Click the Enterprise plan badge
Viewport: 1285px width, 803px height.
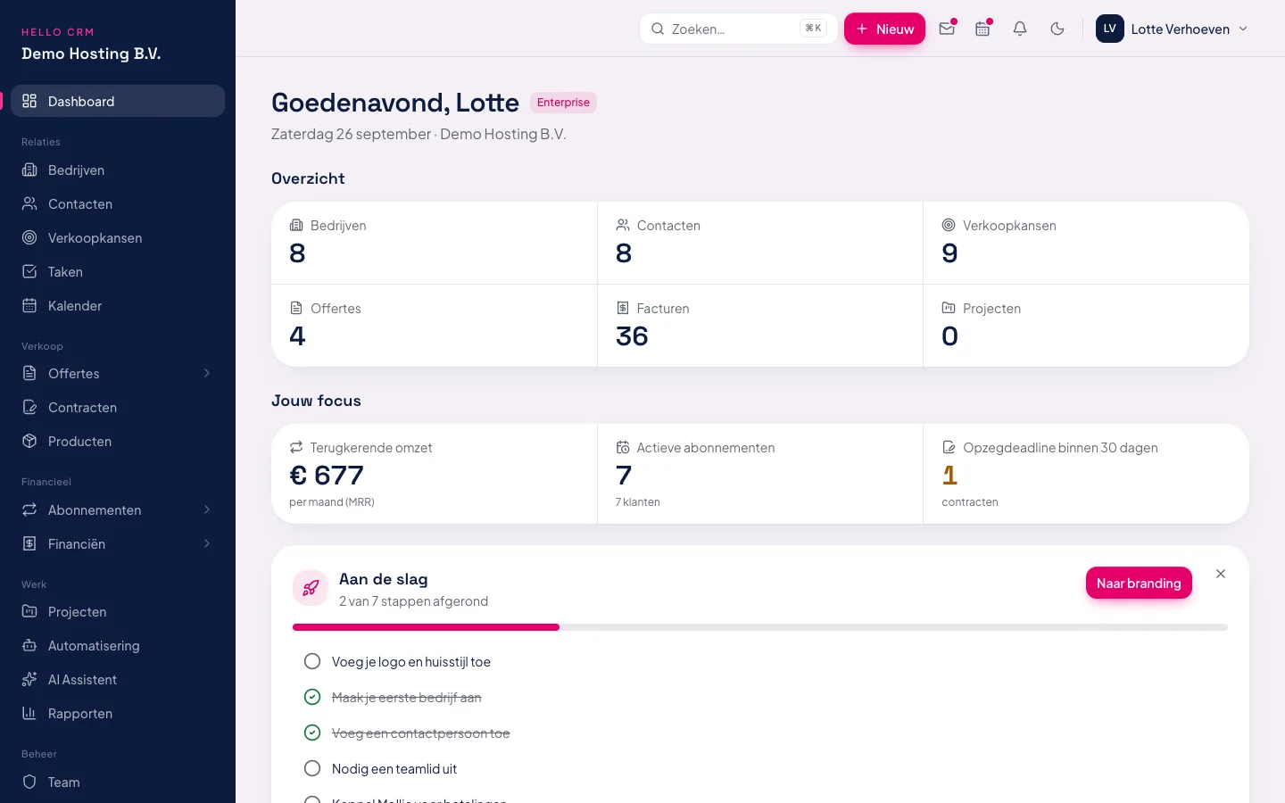[x=563, y=103]
